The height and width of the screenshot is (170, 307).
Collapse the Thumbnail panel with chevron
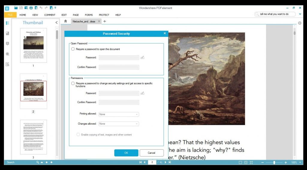pos(56,23)
